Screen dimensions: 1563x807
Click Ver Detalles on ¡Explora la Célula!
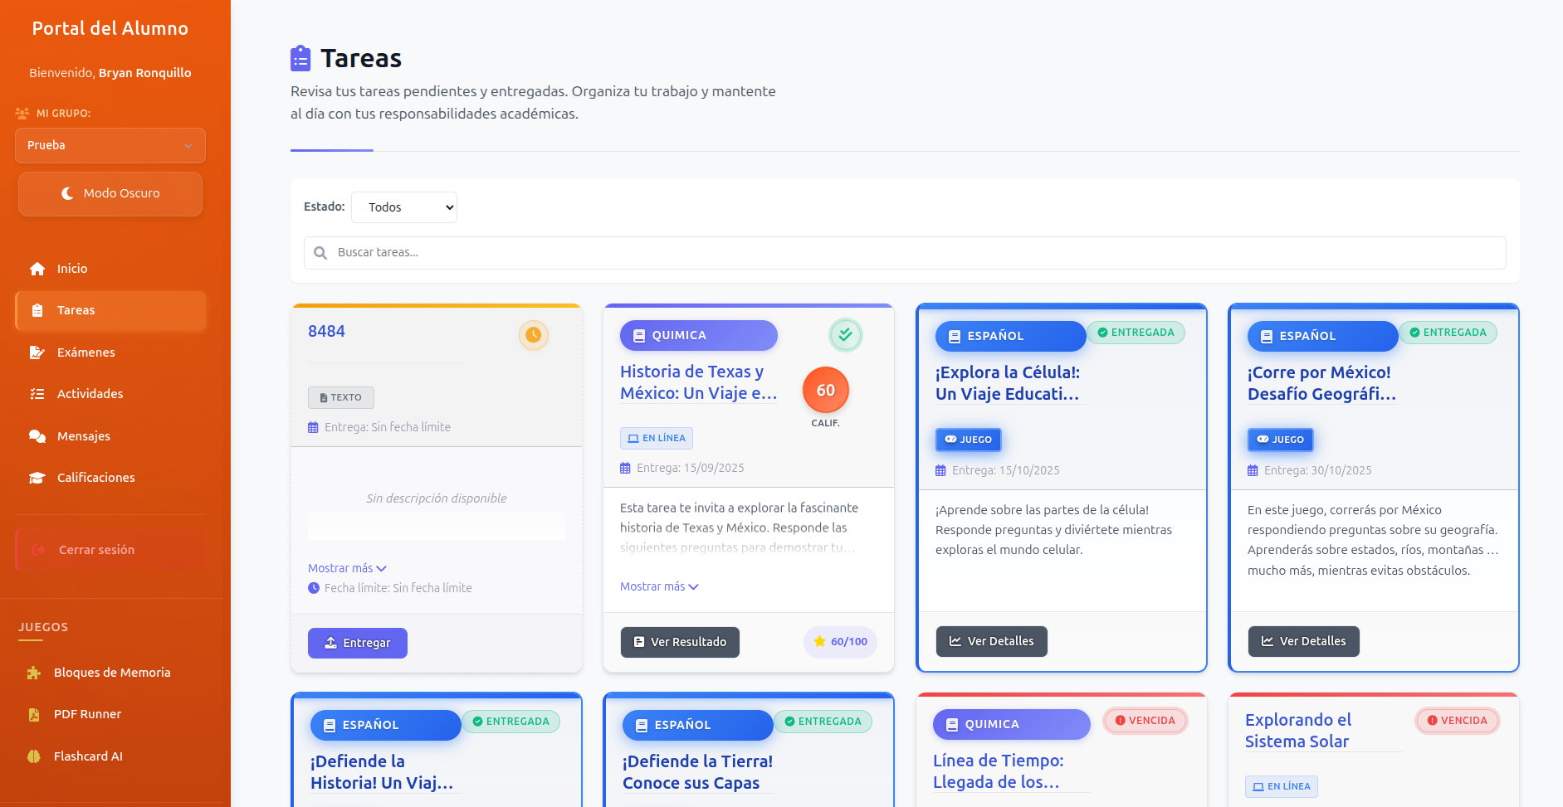(991, 640)
